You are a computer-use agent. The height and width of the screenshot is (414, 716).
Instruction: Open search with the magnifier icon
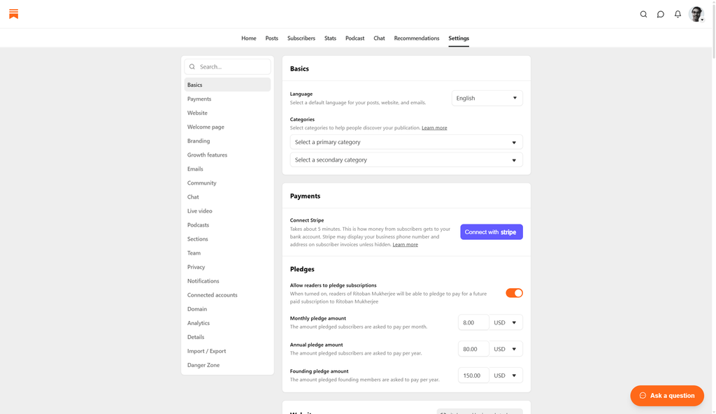pyautogui.click(x=643, y=14)
